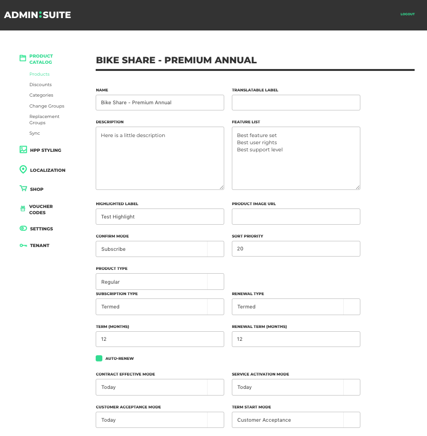This screenshot has height=436, width=427.
Task: Click the Feature List text area
Action: [296, 158]
